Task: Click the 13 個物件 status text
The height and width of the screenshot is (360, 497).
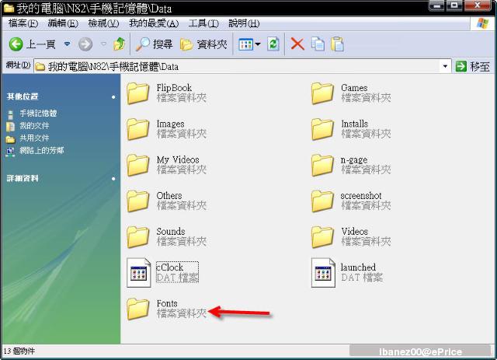Action: 19,351
